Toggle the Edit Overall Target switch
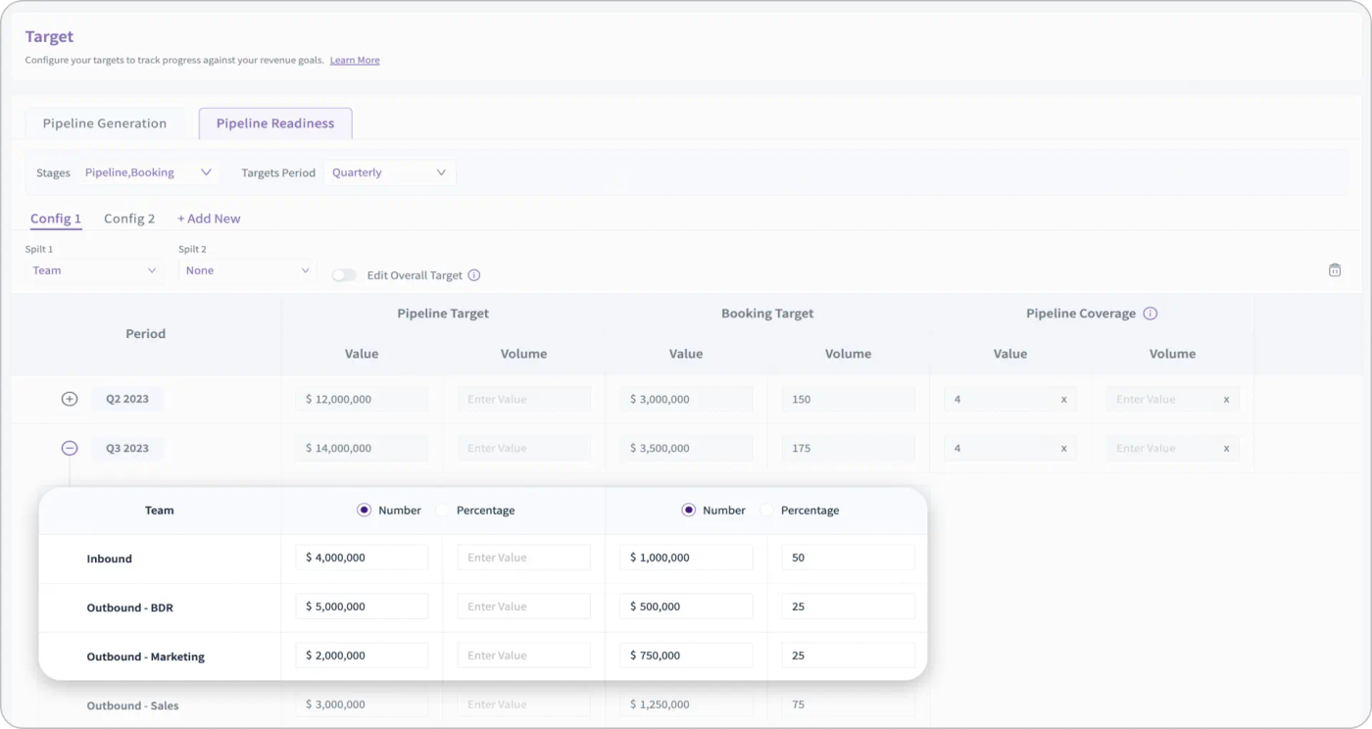The image size is (1372, 729). [344, 275]
